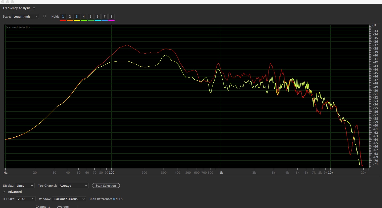This screenshot has height=208, width=382.
Task: Click the 5k frequency axis label
Action: click(298, 173)
